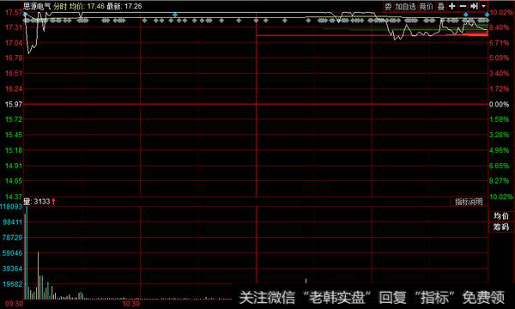Click the 最新: 17.26 readout
Image resolution: width=515 pixels, height=309 pixels.
(124, 6)
